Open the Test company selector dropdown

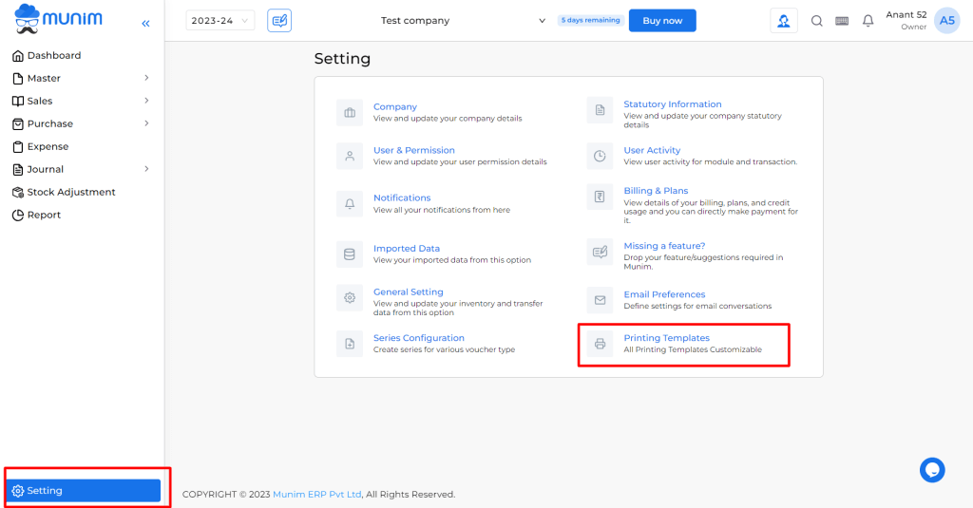coord(463,21)
